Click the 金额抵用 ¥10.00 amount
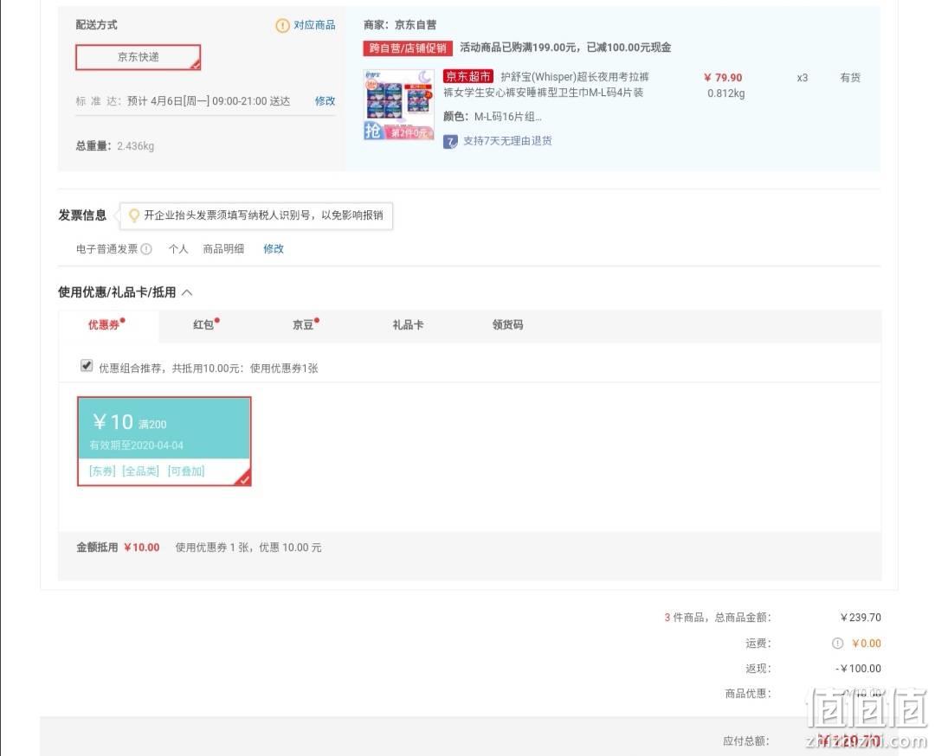Image resolution: width=935 pixels, height=756 pixels. (x=141, y=548)
